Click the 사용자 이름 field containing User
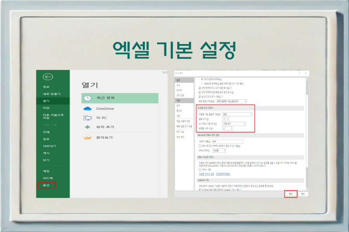 (228, 141)
